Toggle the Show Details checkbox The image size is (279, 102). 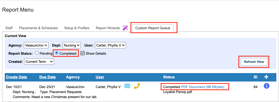click(x=82, y=53)
